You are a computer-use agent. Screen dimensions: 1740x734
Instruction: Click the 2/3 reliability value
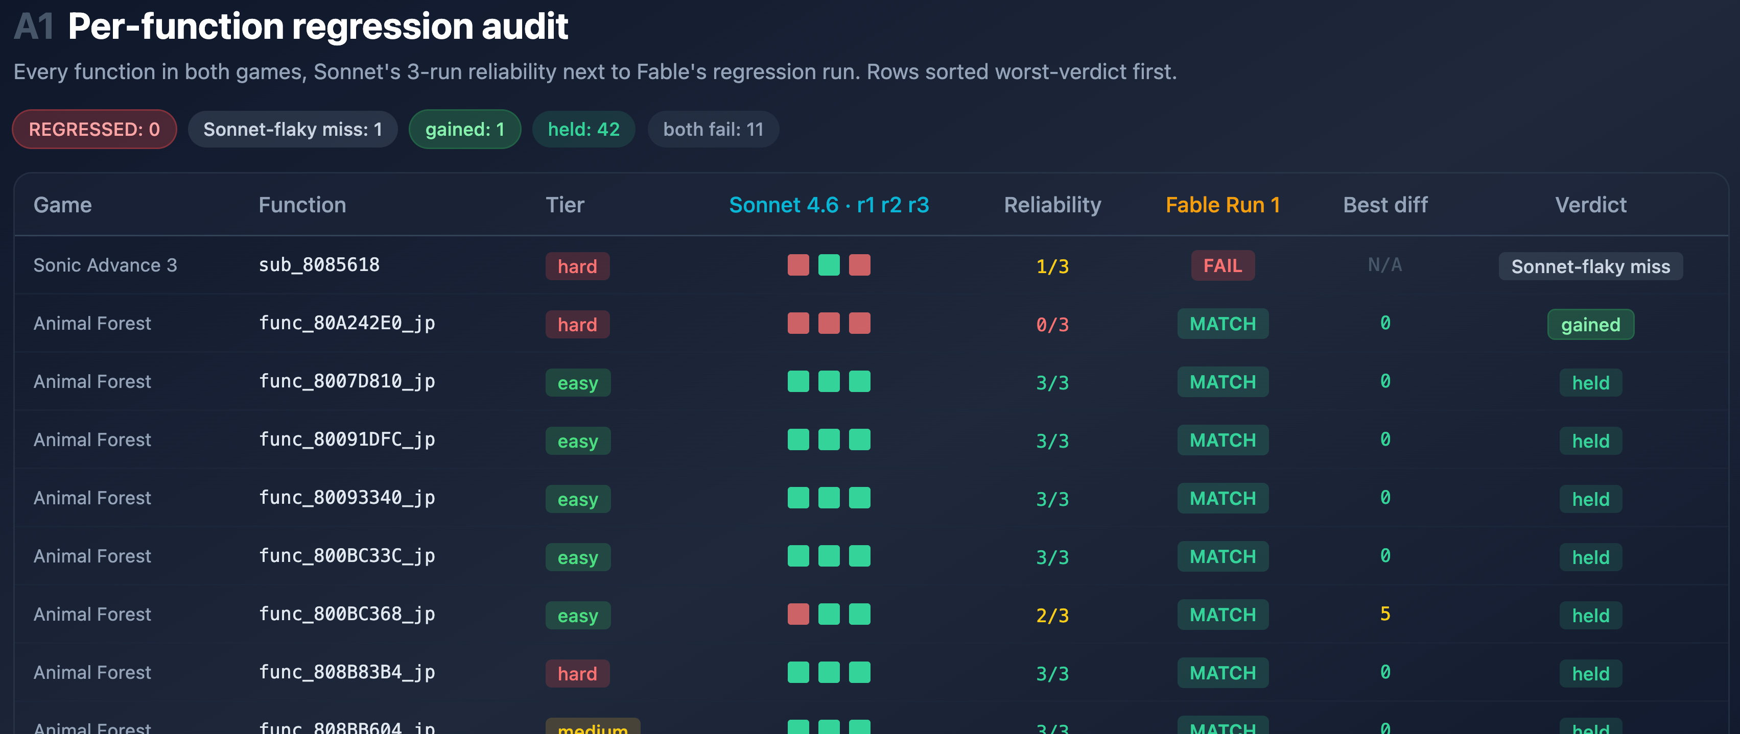[x=1052, y=615]
